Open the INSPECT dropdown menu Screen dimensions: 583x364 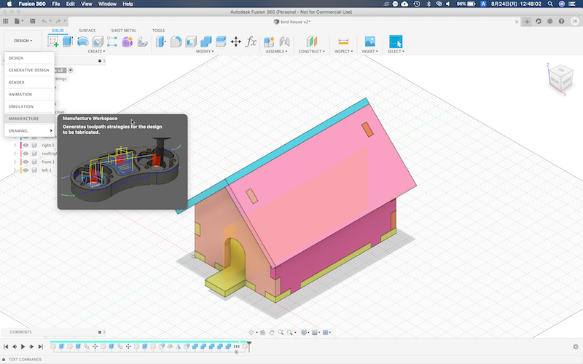pyautogui.click(x=343, y=51)
